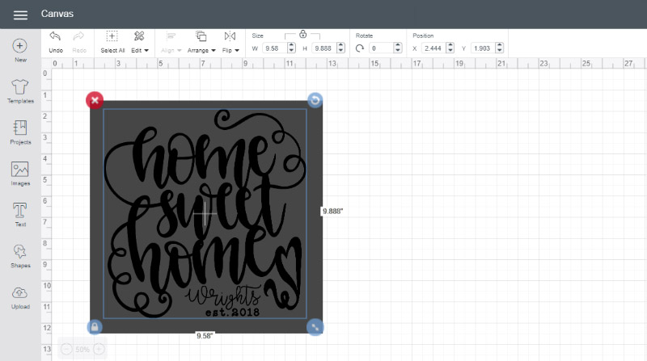
Task: Open the Images library
Action: point(19,174)
